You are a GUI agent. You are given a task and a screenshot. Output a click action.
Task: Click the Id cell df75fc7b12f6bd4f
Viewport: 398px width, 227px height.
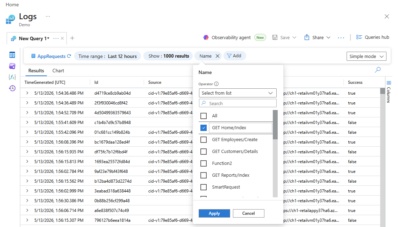point(111,152)
